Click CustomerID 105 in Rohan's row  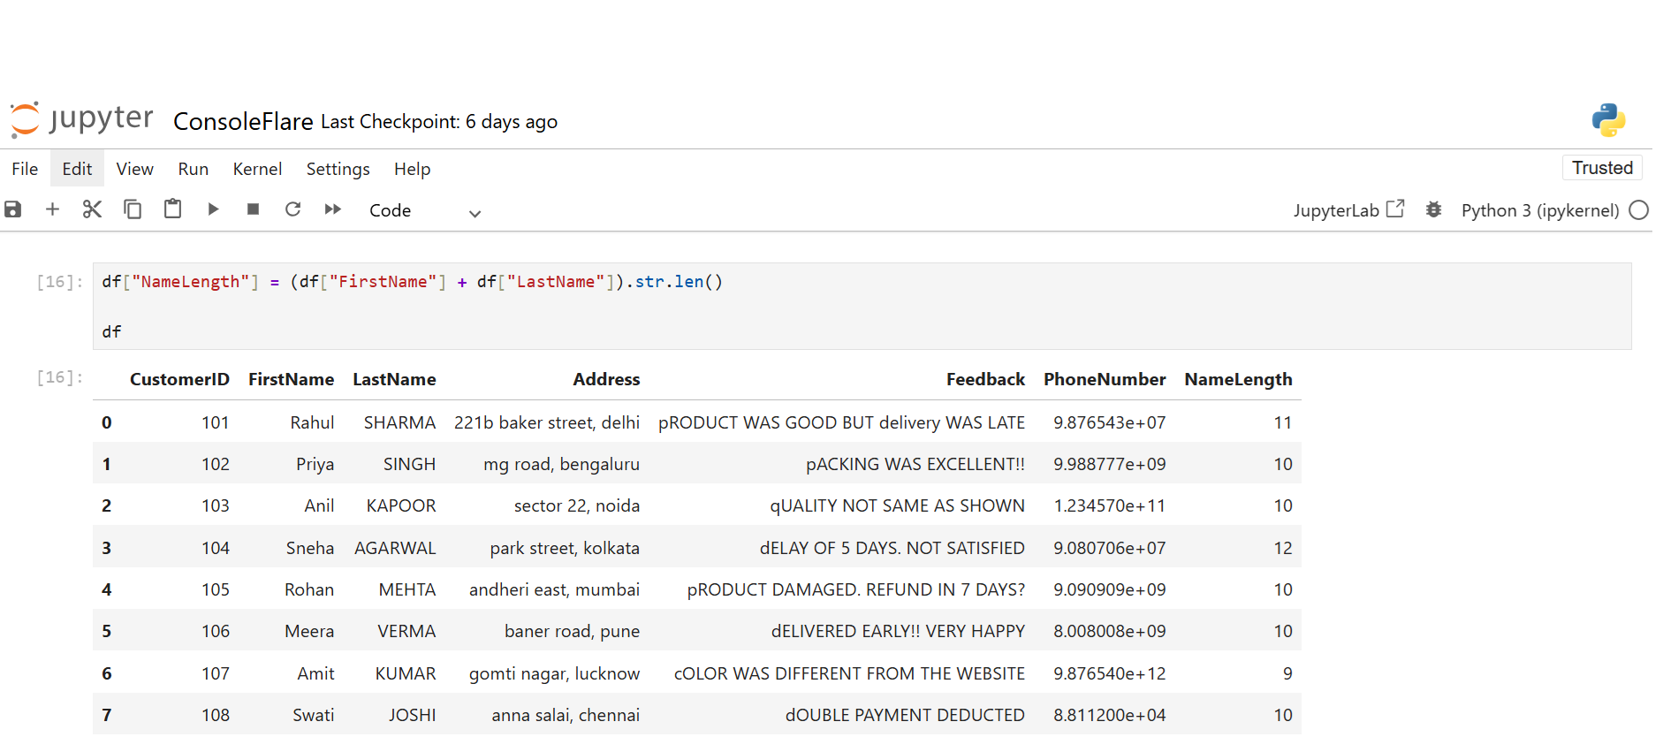pyautogui.click(x=216, y=589)
